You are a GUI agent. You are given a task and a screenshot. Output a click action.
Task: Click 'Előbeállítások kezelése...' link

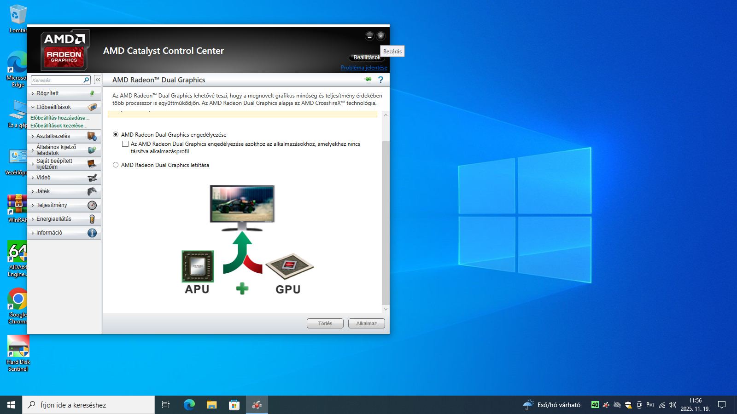coord(59,126)
